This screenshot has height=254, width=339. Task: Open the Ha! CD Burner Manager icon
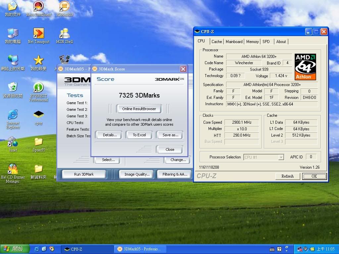[13, 173]
